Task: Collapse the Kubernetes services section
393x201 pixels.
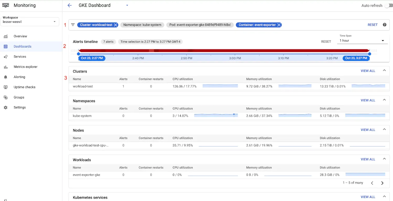Action: [384, 196]
